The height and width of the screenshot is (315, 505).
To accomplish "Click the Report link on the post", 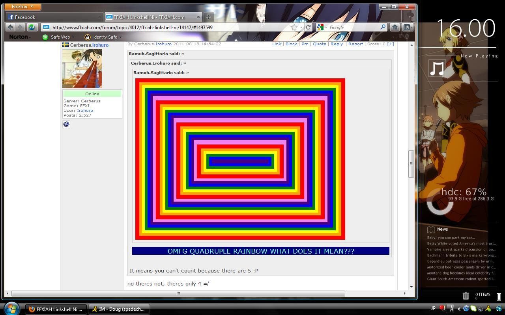I will (355, 44).
